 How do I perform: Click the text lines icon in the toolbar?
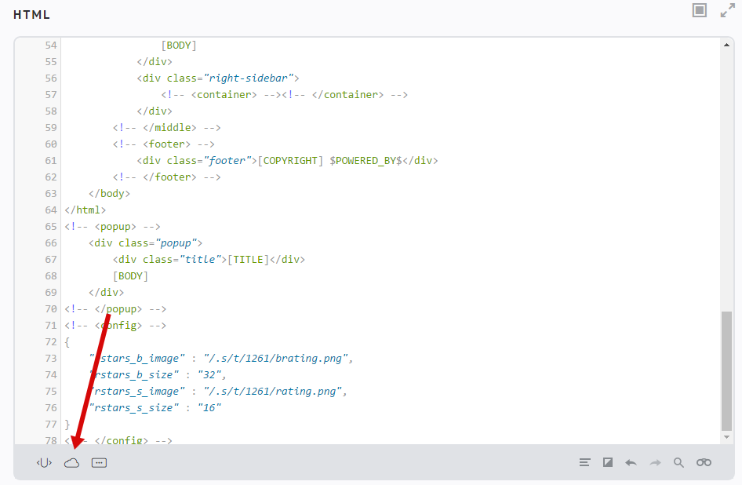pos(584,463)
